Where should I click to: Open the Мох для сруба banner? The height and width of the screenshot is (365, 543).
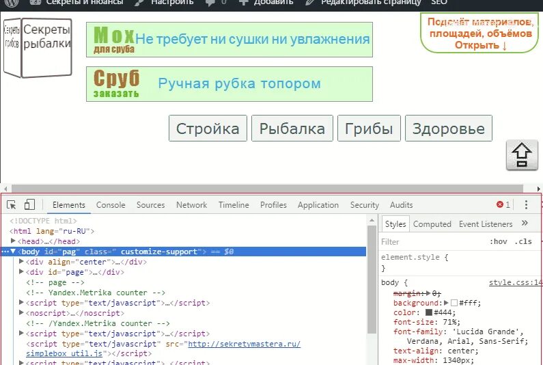click(x=229, y=40)
